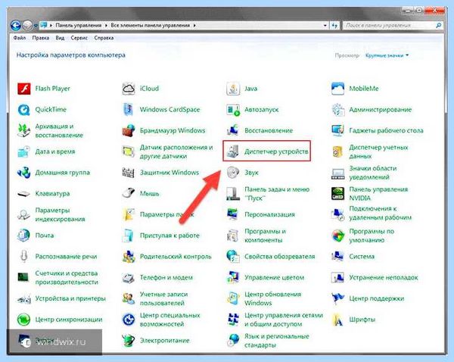Open the Почта icon
The image size is (454, 362).
[24, 236]
